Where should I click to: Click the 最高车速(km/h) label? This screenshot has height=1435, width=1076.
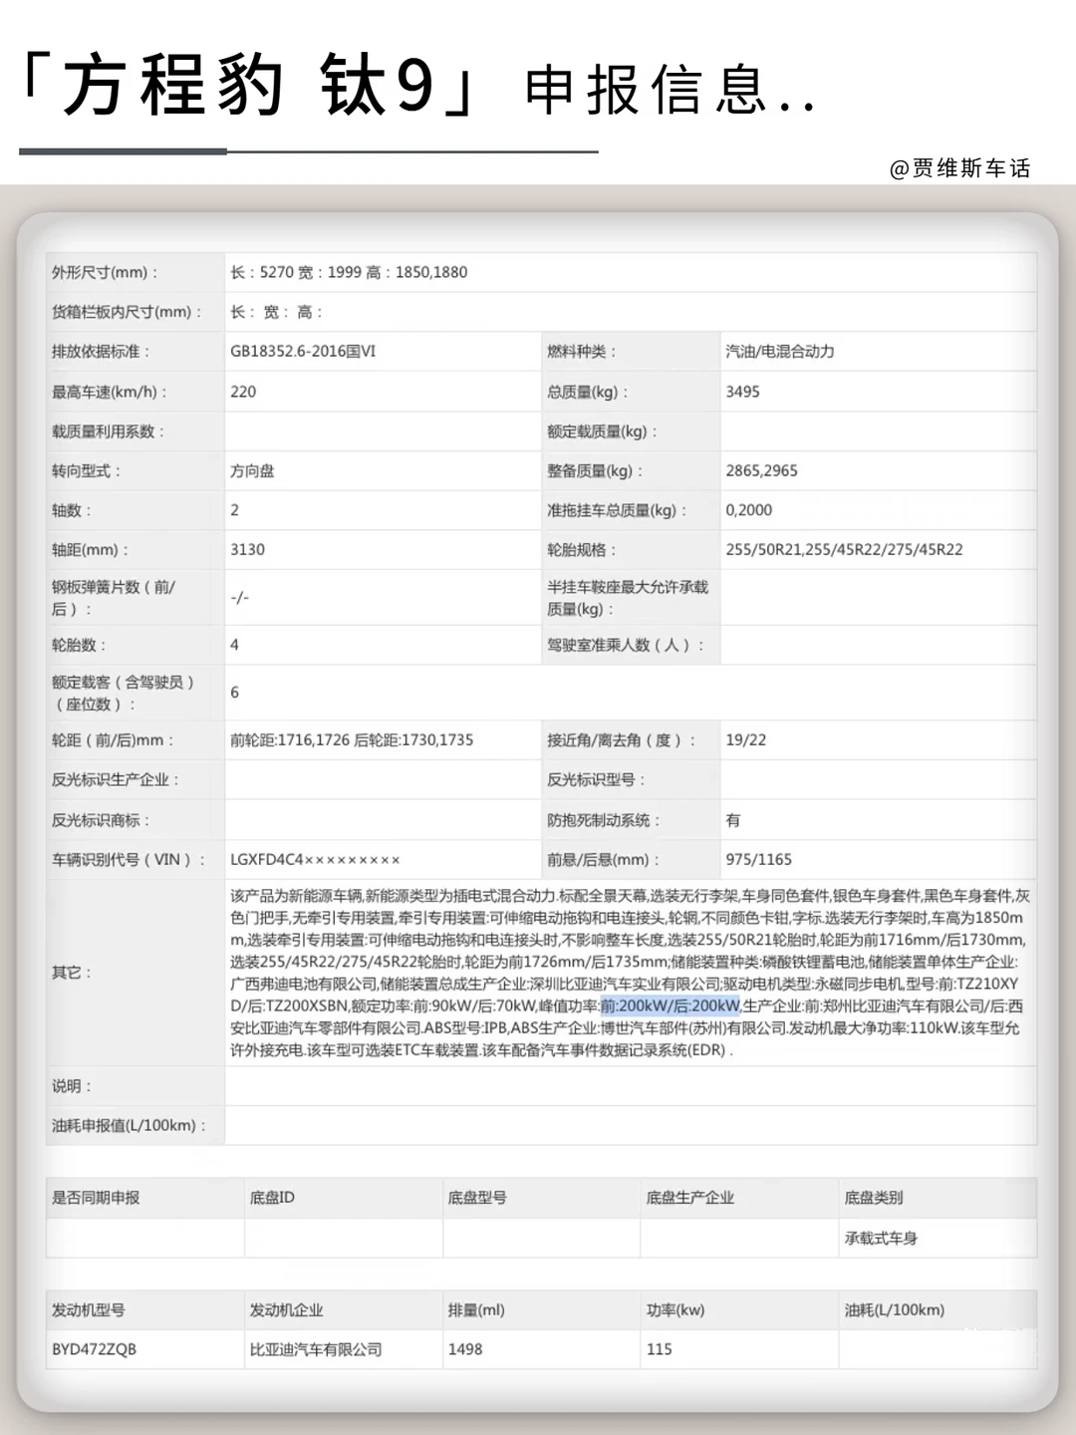[x=110, y=392]
